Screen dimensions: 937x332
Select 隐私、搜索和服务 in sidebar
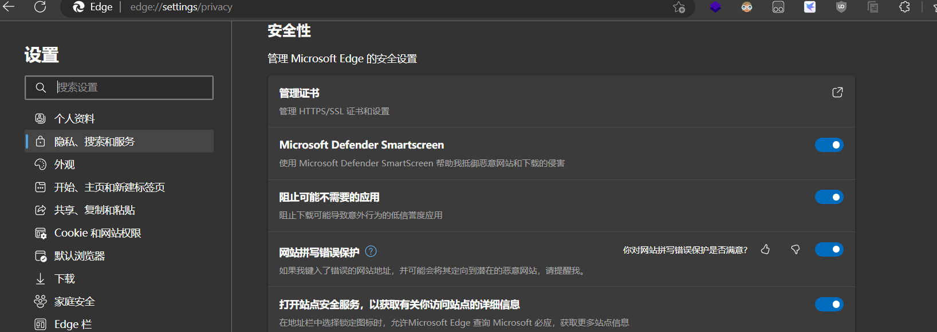(x=119, y=141)
